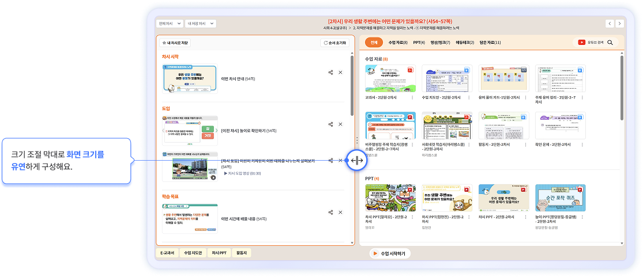This screenshot has width=643, height=277.
Task: Click the left panel scroll-down arrow
Action: [x=352, y=244]
